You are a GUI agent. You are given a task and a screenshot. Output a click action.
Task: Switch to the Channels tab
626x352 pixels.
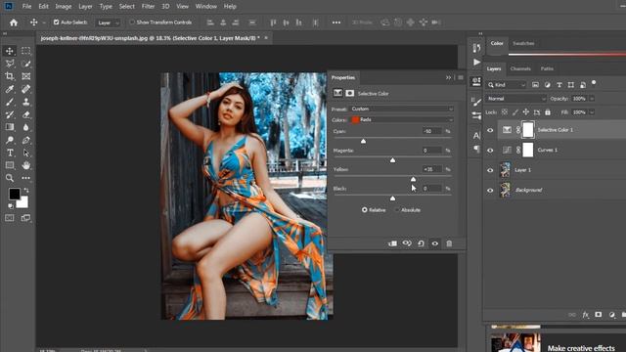(x=520, y=68)
